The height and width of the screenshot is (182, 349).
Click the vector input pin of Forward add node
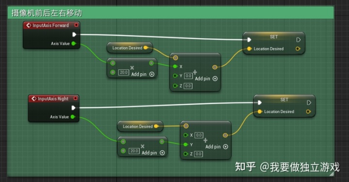pos(175,58)
